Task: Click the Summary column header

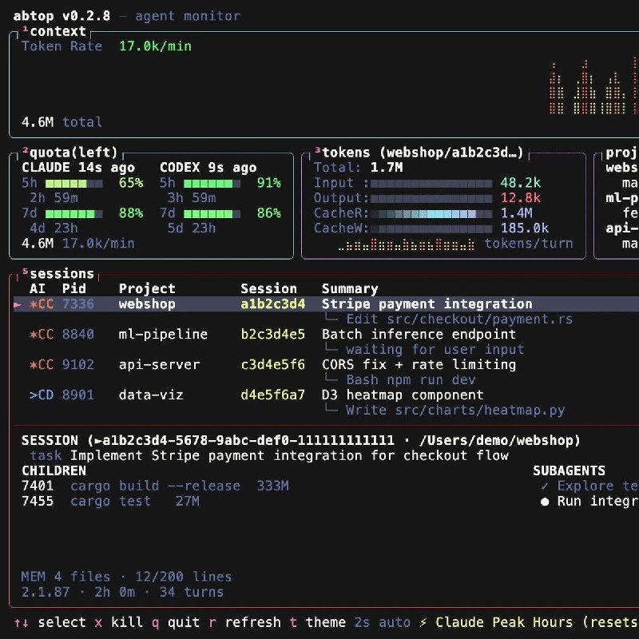Action: 350,289
